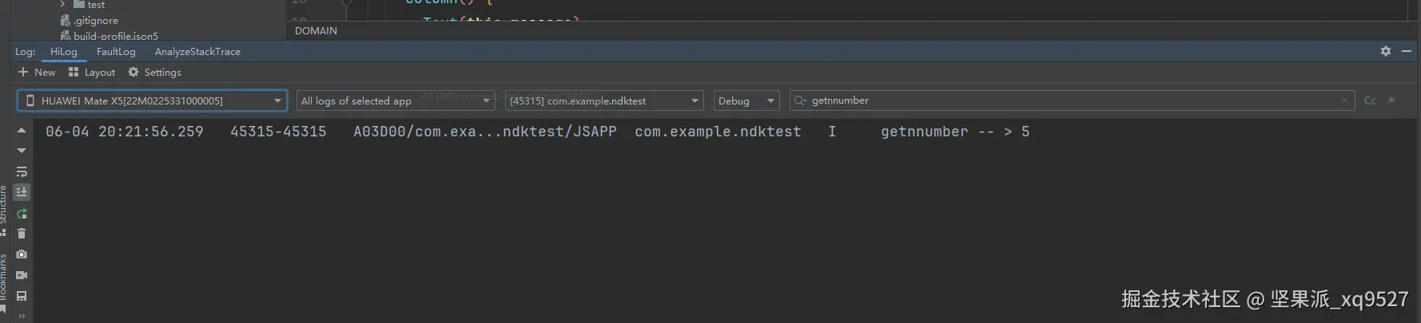Select the .gitignore file in project tree

[96, 21]
